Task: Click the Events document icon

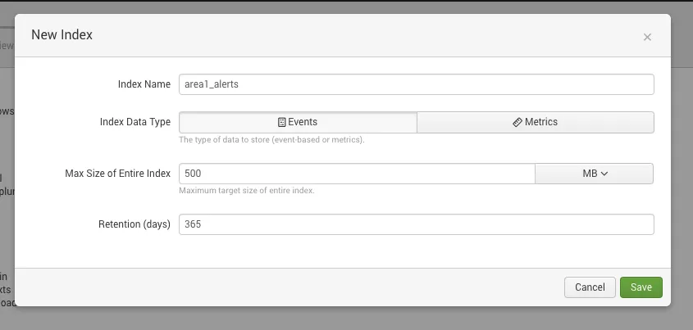Action: (x=281, y=122)
